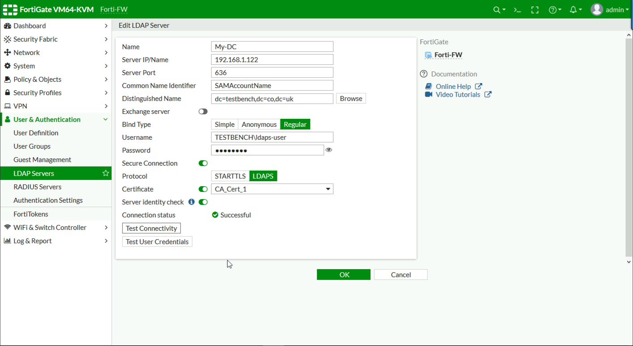Open the help menu
Image resolution: width=633 pixels, height=346 pixels.
click(553, 9)
